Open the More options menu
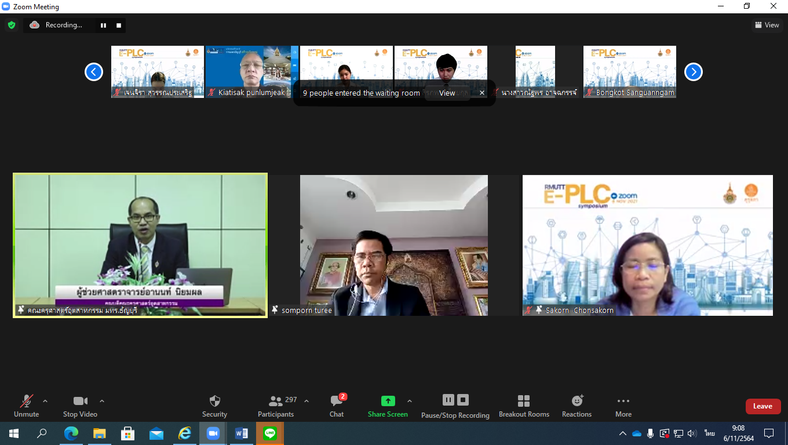The width and height of the screenshot is (788, 445). 623,406
